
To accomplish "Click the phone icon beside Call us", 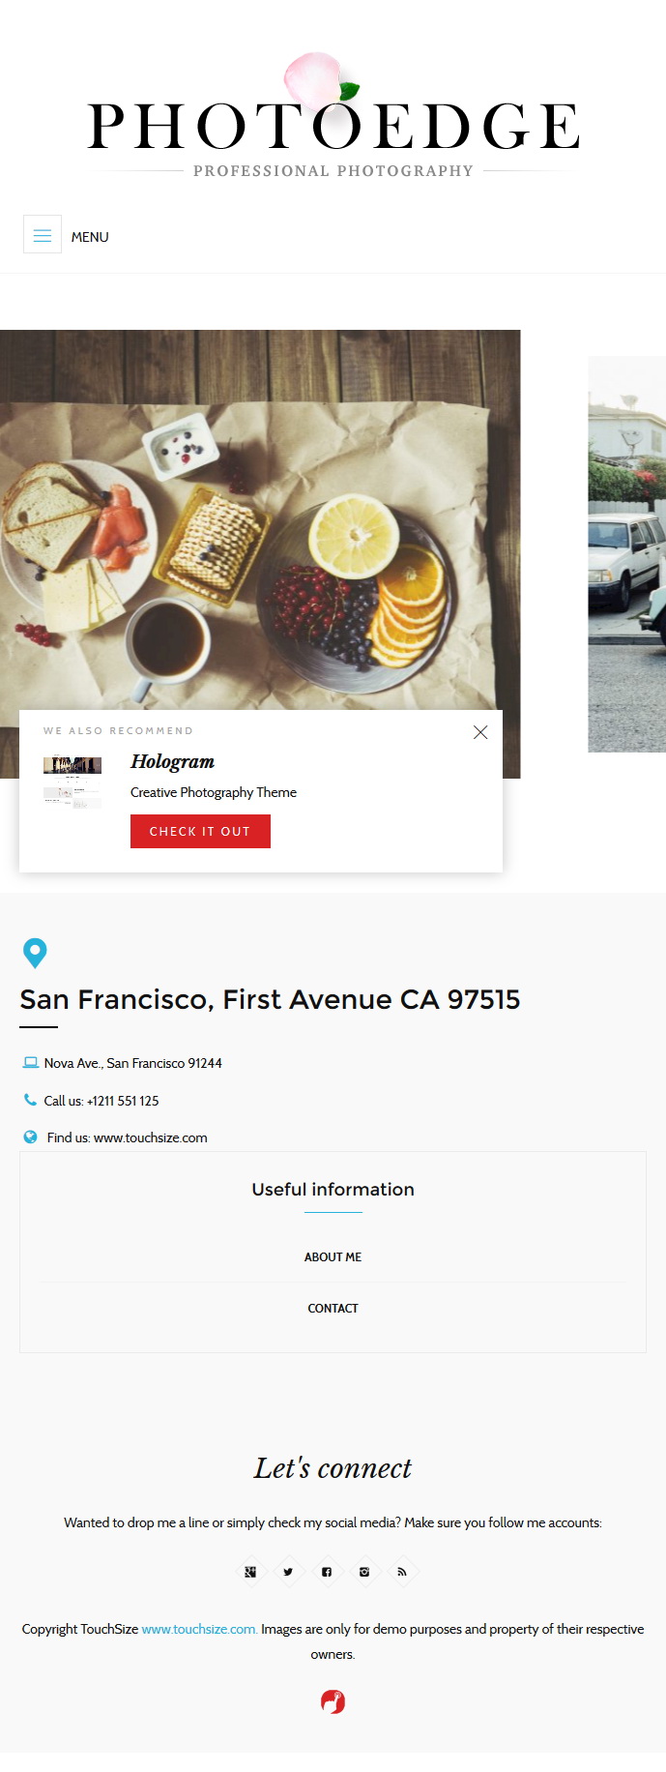I will click(x=30, y=1100).
